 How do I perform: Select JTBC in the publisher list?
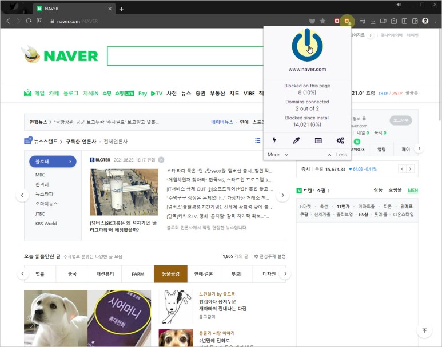[40, 214]
